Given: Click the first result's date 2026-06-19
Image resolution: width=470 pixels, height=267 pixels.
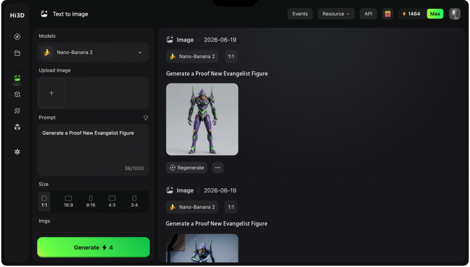Looking at the screenshot, I should [220, 39].
